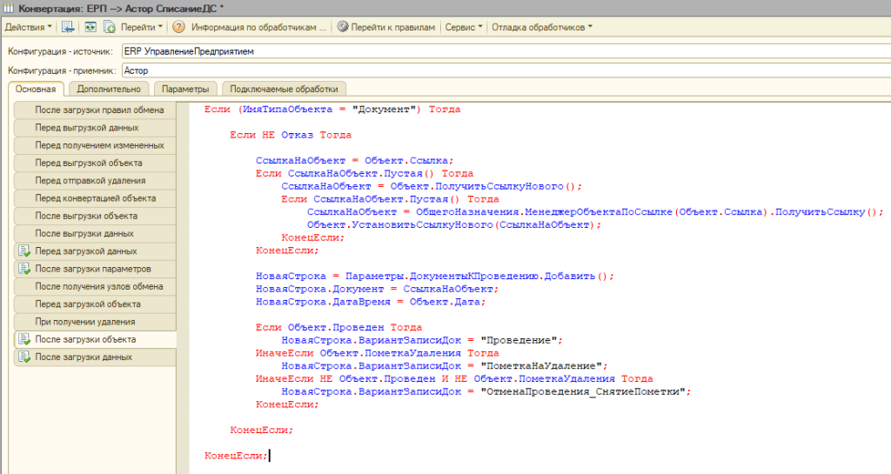Select the Подключаемые обработки tab
This screenshot has height=474, width=891.
284,89
